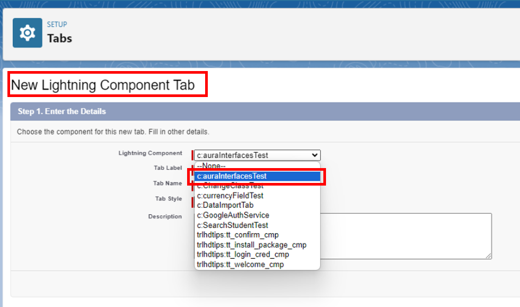Click the Description field label
This screenshot has height=307, width=520.
click(165, 216)
